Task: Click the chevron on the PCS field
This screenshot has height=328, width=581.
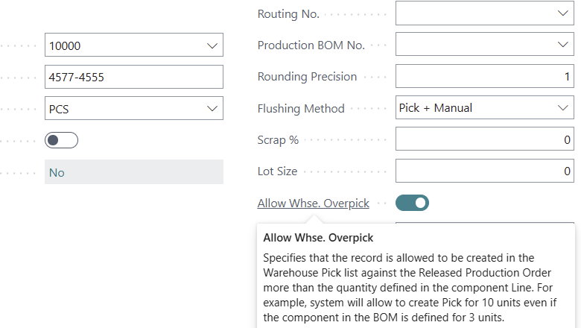Action: click(211, 108)
